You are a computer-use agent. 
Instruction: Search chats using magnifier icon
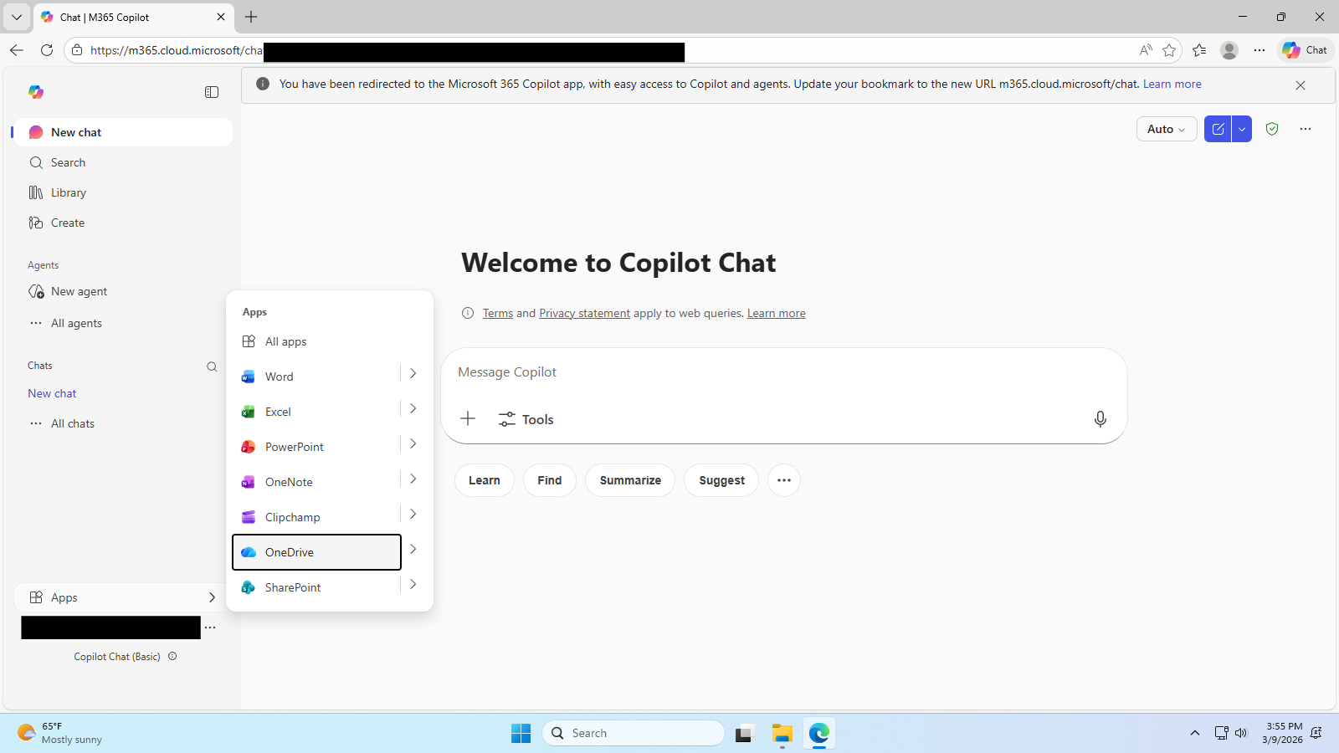click(x=212, y=366)
